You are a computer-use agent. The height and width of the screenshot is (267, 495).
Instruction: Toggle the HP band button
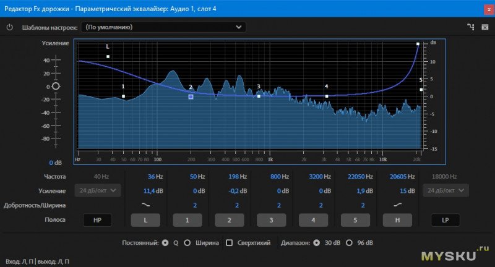pyautogui.click(x=98, y=219)
